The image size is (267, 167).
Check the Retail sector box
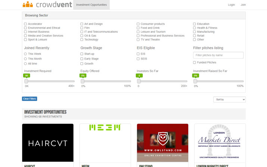point(195,36)
